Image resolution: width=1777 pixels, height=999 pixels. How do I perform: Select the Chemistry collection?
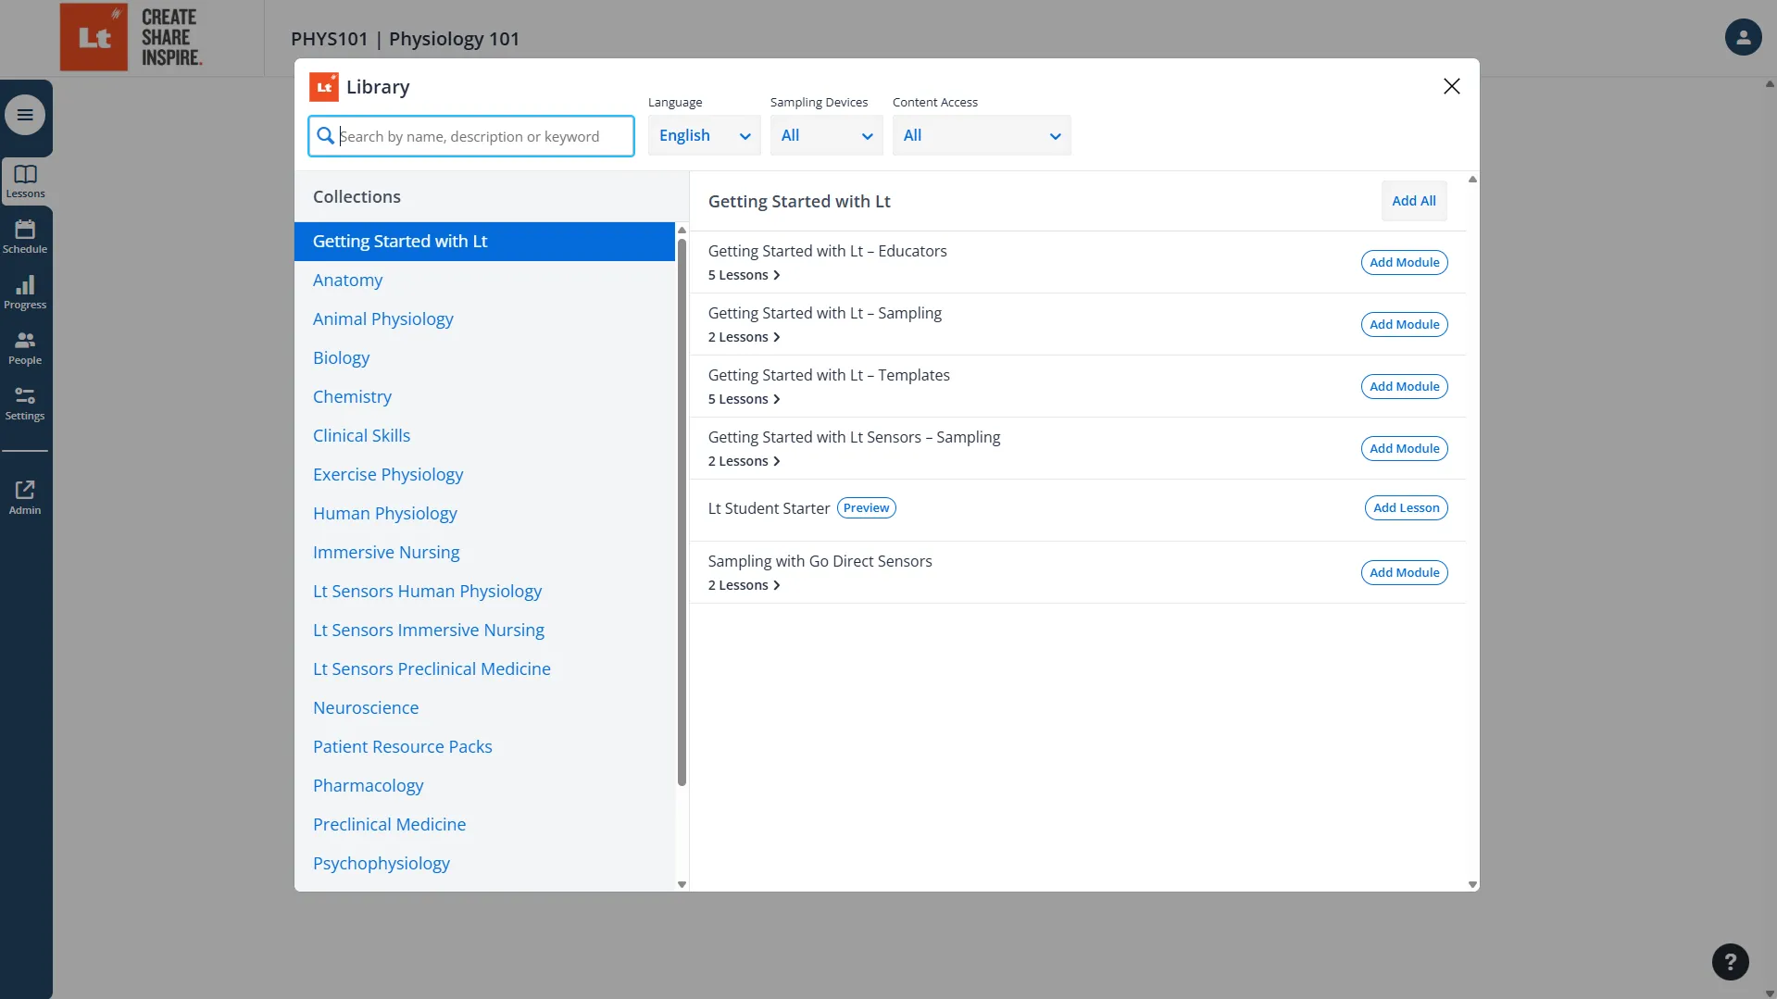(484, 397)
